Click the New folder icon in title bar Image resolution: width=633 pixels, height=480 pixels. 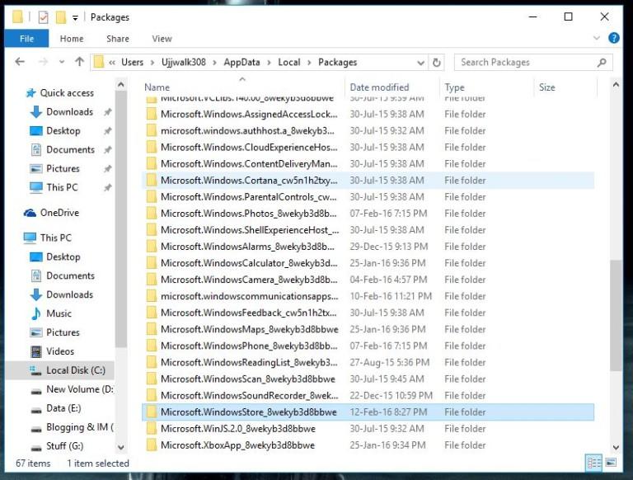60,17
